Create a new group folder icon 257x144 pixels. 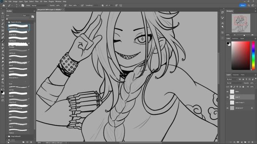(245, 142)
